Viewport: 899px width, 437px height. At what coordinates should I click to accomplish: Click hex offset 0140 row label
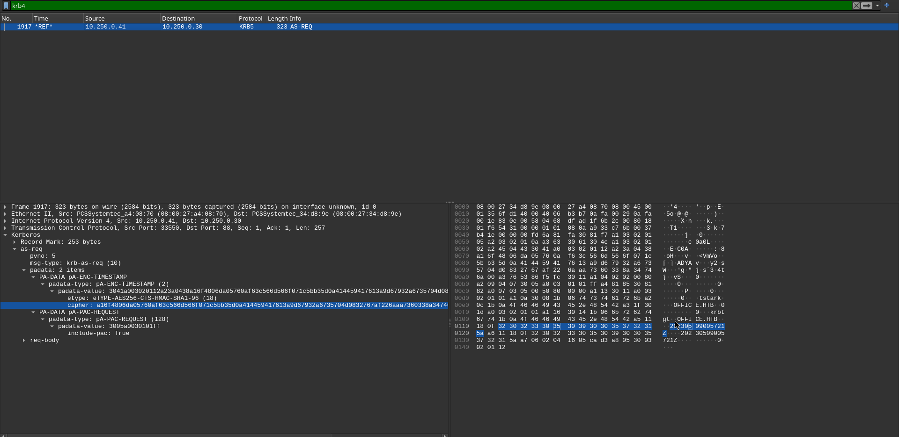462,347
